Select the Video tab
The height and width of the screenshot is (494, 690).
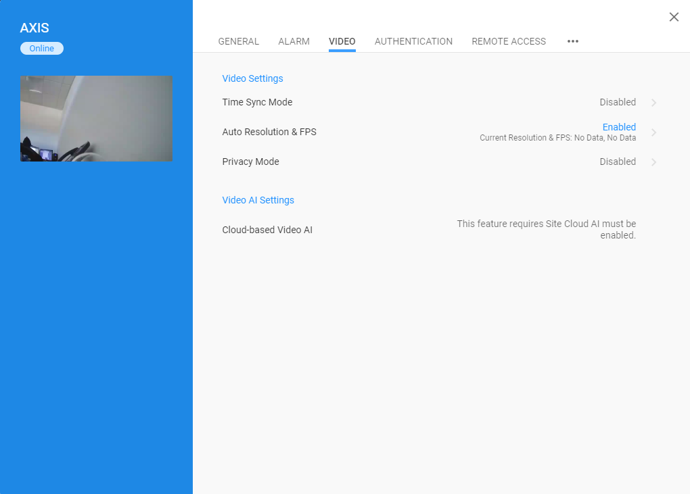click(342, 41)
